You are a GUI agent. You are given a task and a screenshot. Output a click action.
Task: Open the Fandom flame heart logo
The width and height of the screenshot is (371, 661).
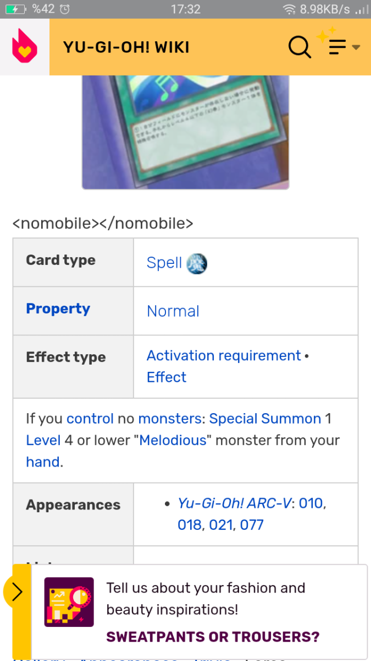[x=24, y=46]
